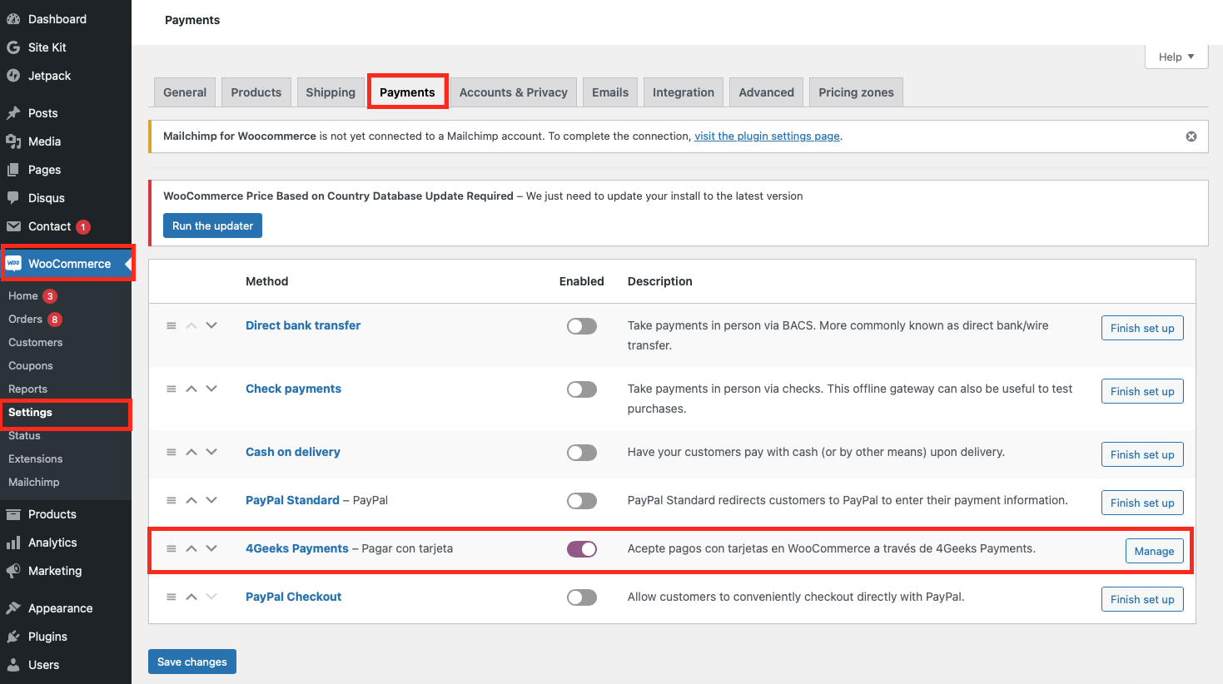Screen dimensions: 1223x684
Task: Open the Plugins sidebar icon
Action: click(13, 637)
